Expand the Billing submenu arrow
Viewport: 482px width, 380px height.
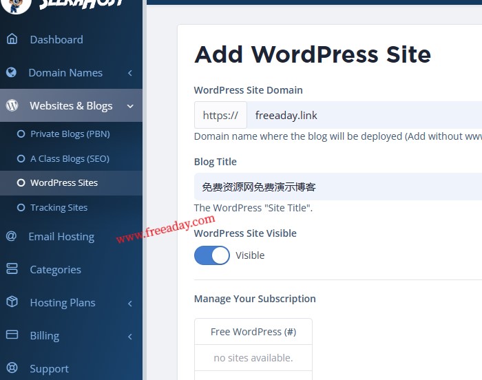[130, 337]
